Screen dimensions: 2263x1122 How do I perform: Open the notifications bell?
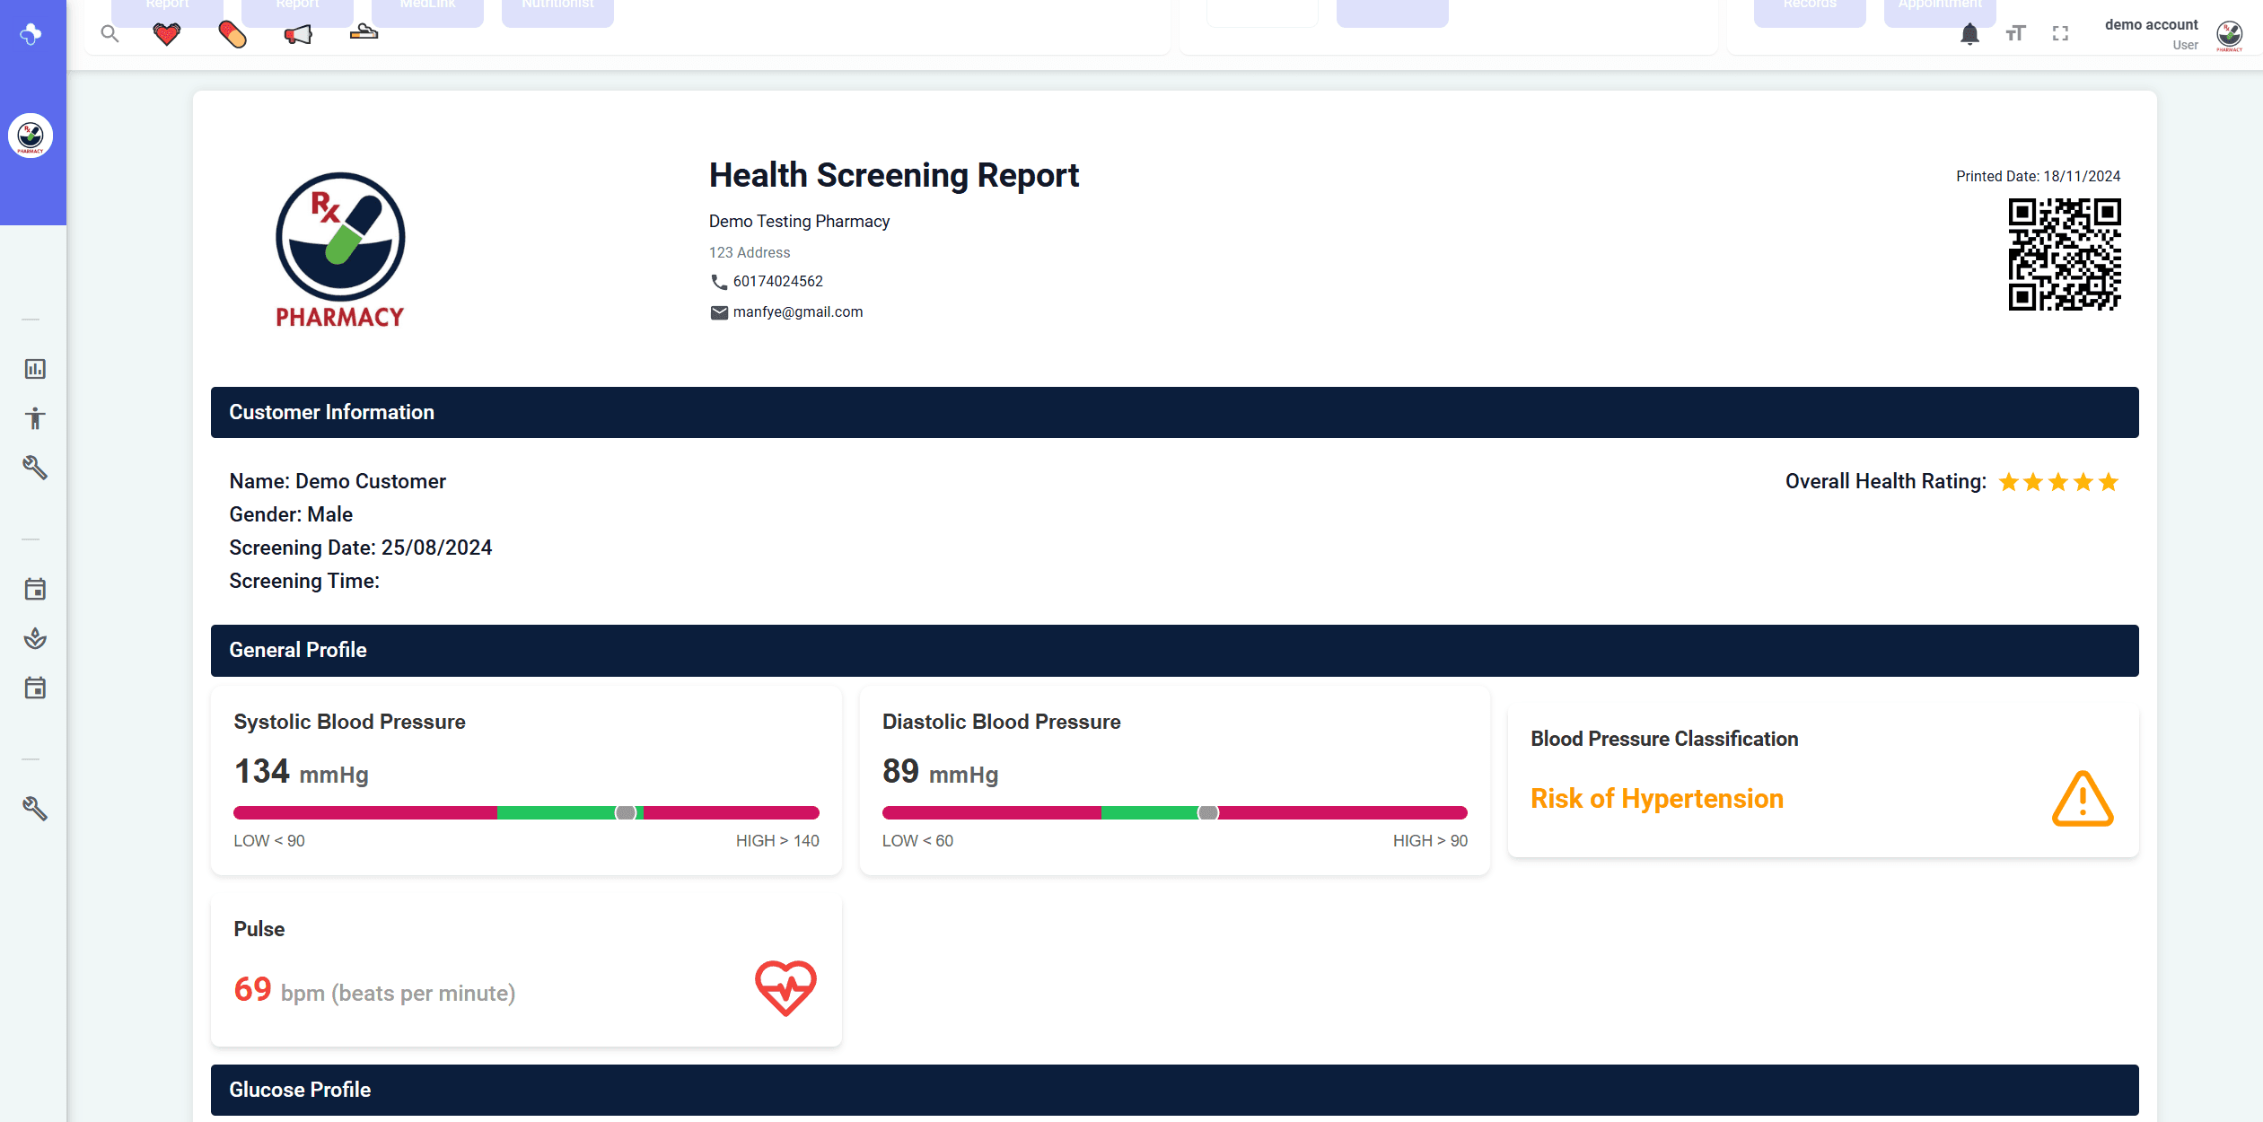point(1969,34)
